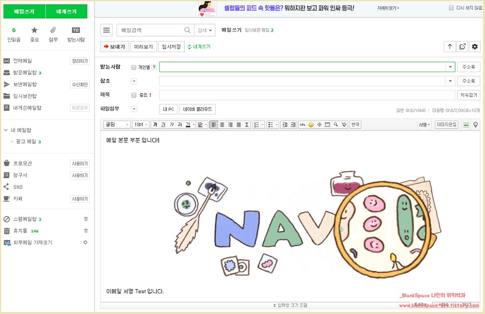The width and height of the screenshot is (485, 314).
Task: Open 광고 메일 subfolder
Action: click(x=26, y=142)
